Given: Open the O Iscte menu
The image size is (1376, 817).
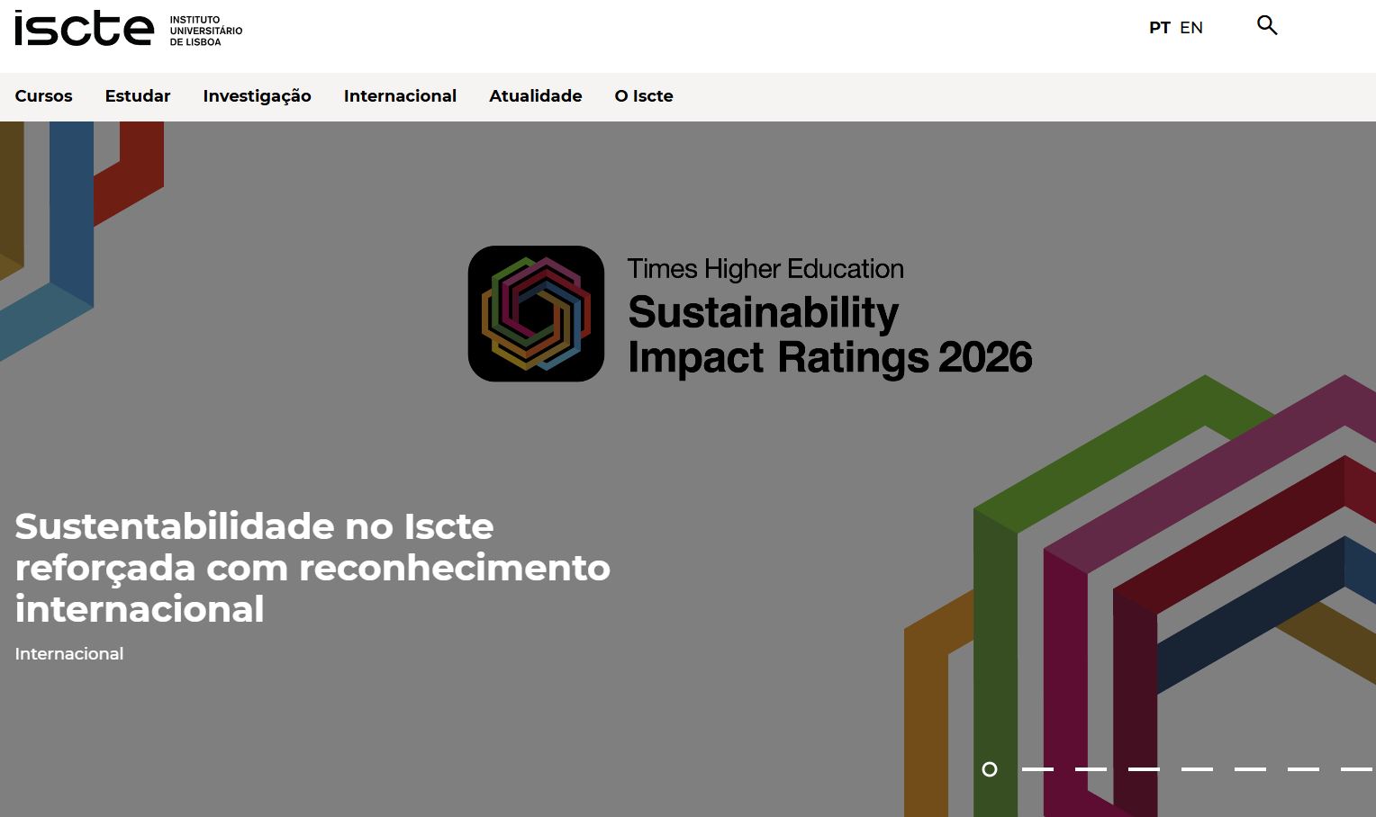Looking at the screenshot, I should click(x=644, y=96).
